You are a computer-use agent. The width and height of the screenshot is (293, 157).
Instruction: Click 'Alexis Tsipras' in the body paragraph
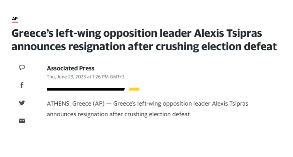(x=230, y=103)
